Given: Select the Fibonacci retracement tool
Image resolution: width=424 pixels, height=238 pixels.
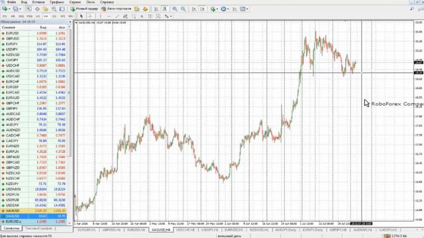Looking at the screenshot, I should pyautogui.click(x=134, y=16).
